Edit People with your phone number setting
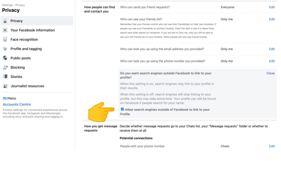The image size is (281, 187). (x=272, y=146)
